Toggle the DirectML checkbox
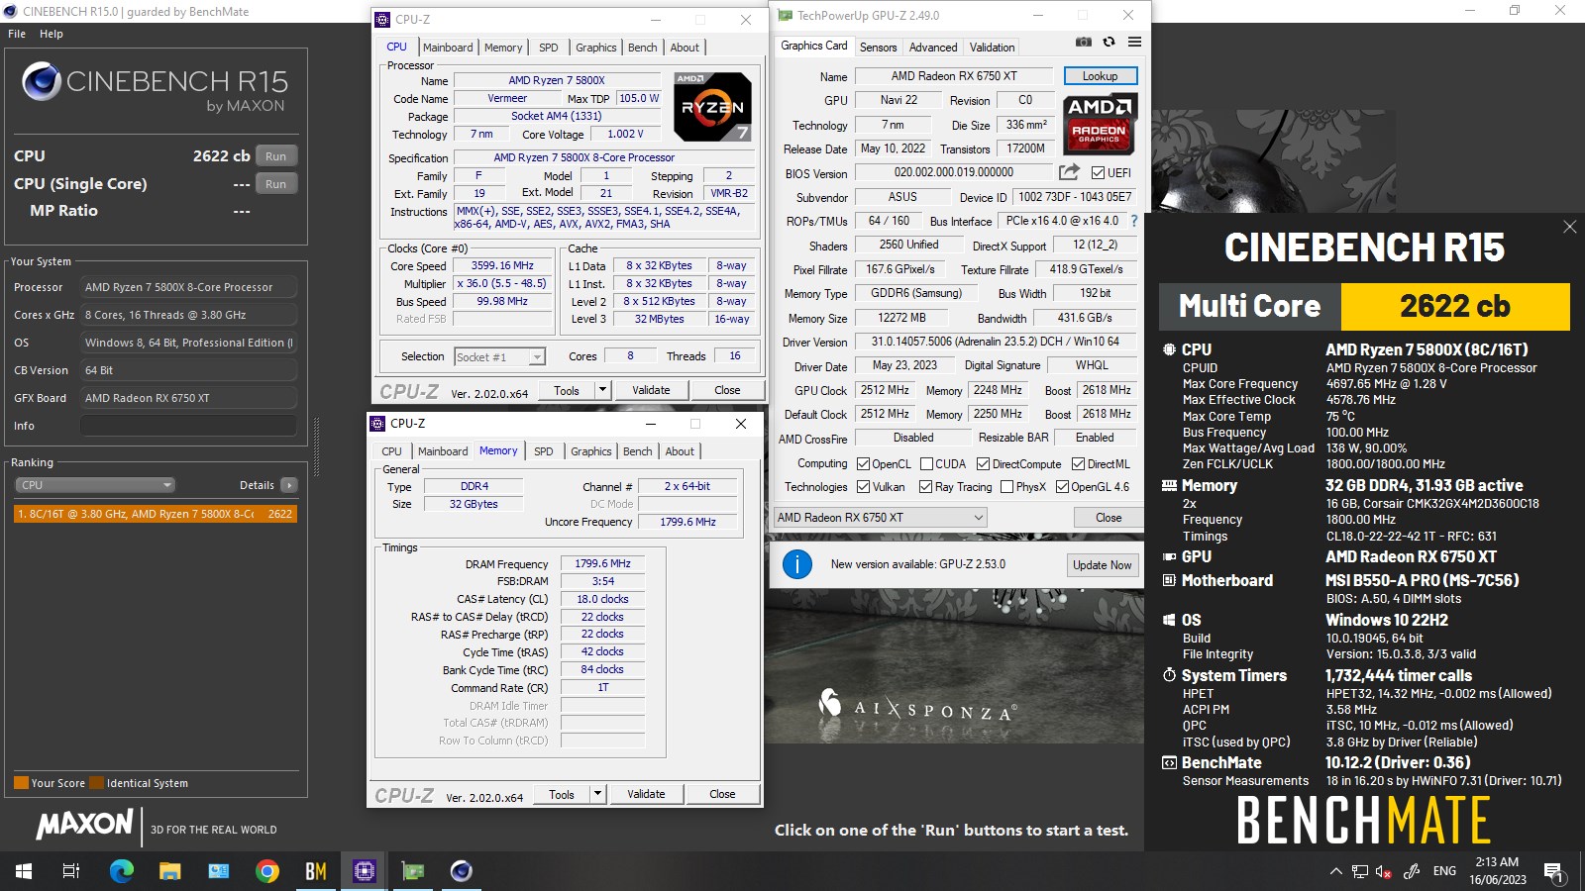The width and height of the screenshot is (1585, 891). pos(1078,464)
